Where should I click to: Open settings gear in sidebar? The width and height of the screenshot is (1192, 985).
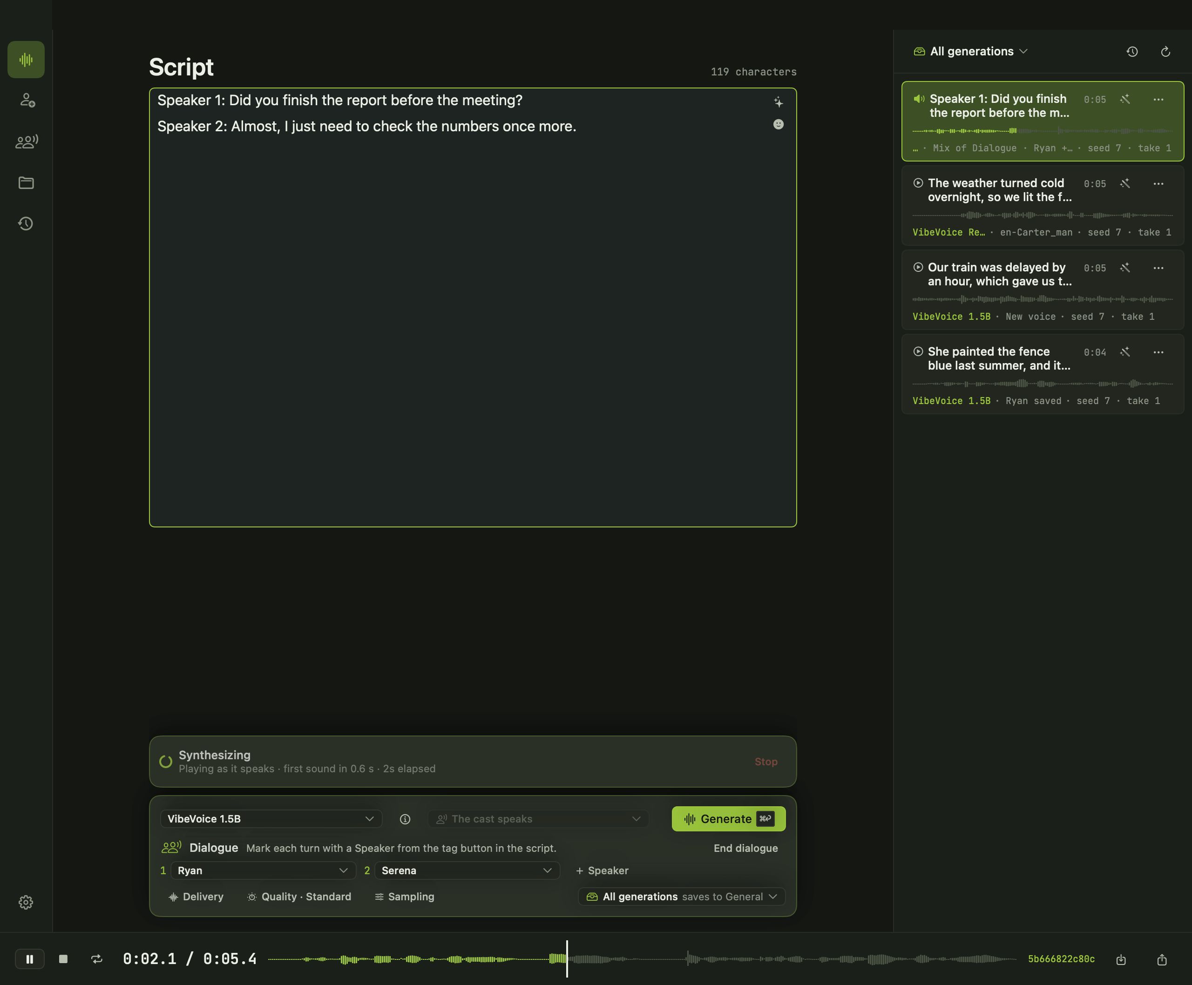point(26,902)
